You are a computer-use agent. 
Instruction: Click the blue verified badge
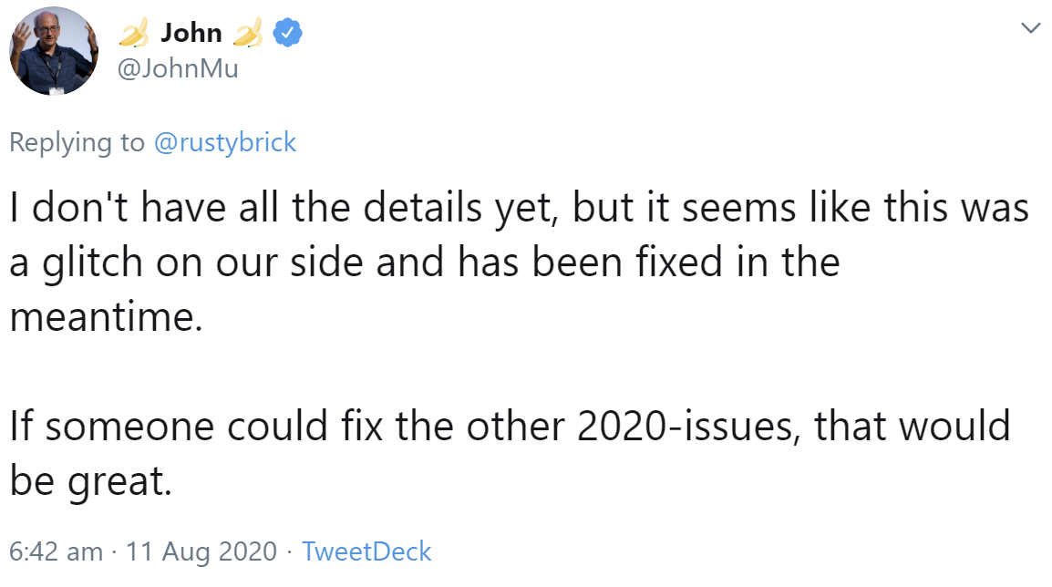288,34
